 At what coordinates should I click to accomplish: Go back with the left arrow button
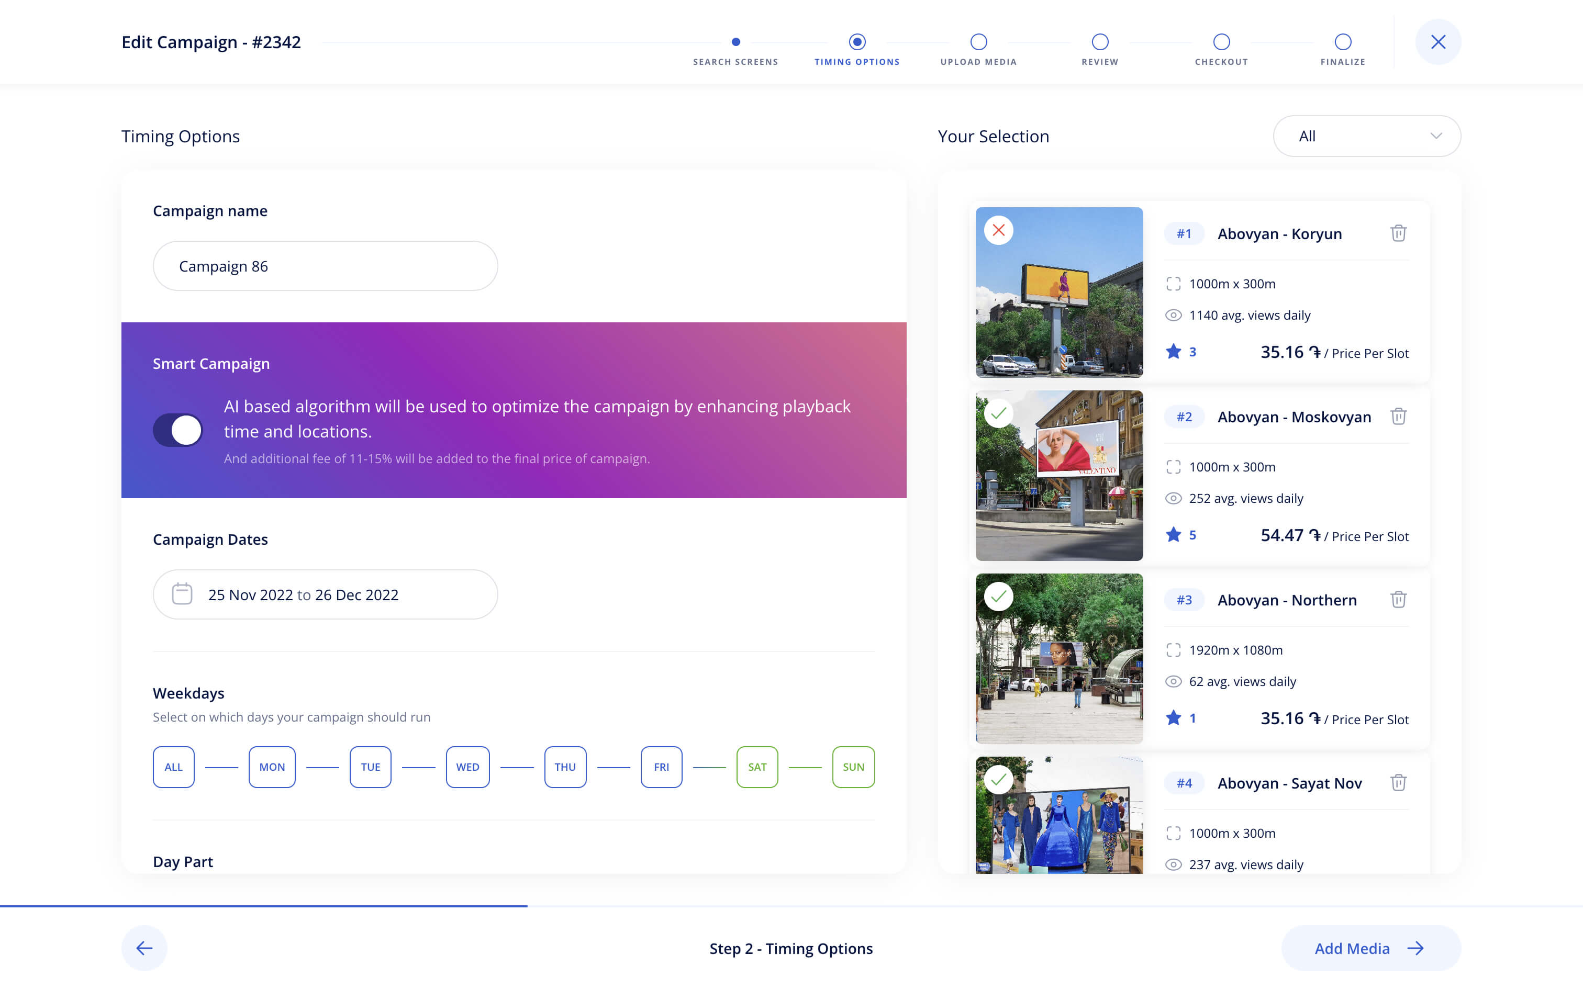[144, 948]
